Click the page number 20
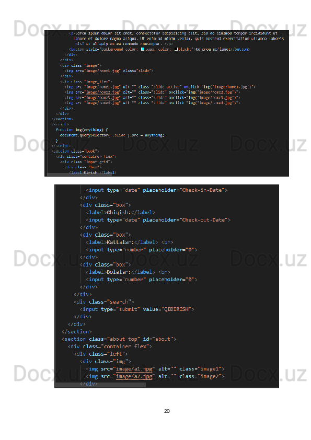Image resolution: width=311 pixels, height=440 pixels. [x=167, y=411]
